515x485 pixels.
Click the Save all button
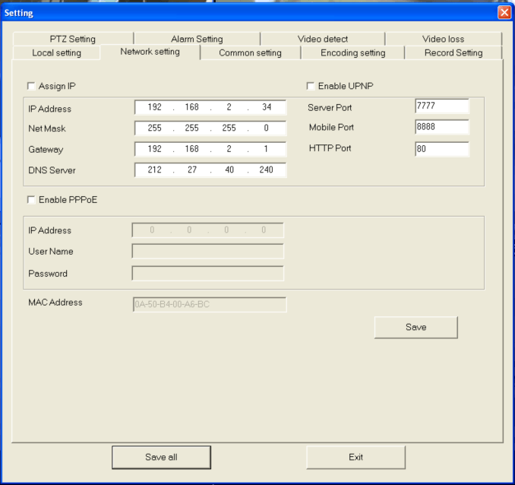pos(161,458)
